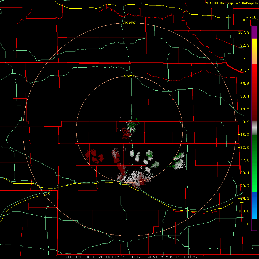
Task: Click the -63.1 velocity scale value
Action: 244,173
